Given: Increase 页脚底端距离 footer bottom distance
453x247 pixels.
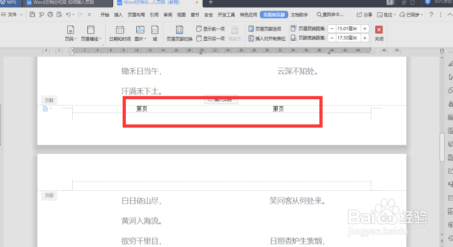Looking at the screenshot, I should click(365, 38).
